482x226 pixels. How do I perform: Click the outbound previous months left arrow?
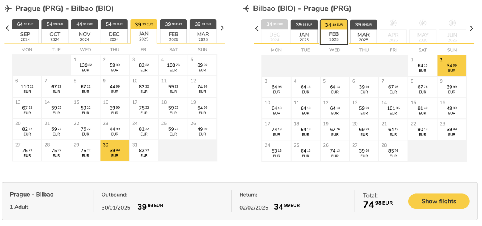point(7,28)
